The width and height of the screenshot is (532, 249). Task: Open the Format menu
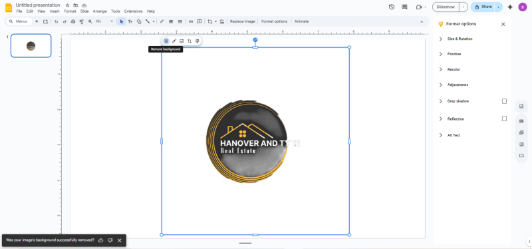pos(70,11)
